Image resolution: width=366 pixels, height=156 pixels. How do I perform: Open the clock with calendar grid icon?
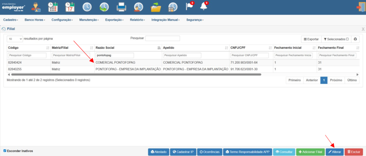point(53,7)
